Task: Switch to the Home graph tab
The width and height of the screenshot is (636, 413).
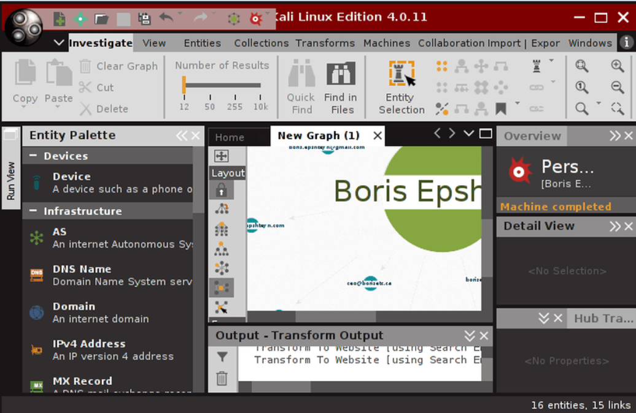Action: (x=230, y=137)
